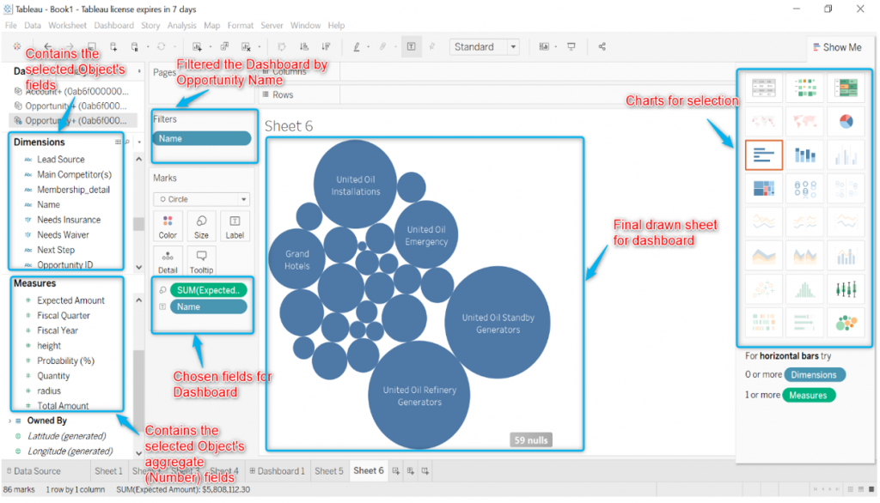Start Presentation Mode from the toolbar

point(571,46)
